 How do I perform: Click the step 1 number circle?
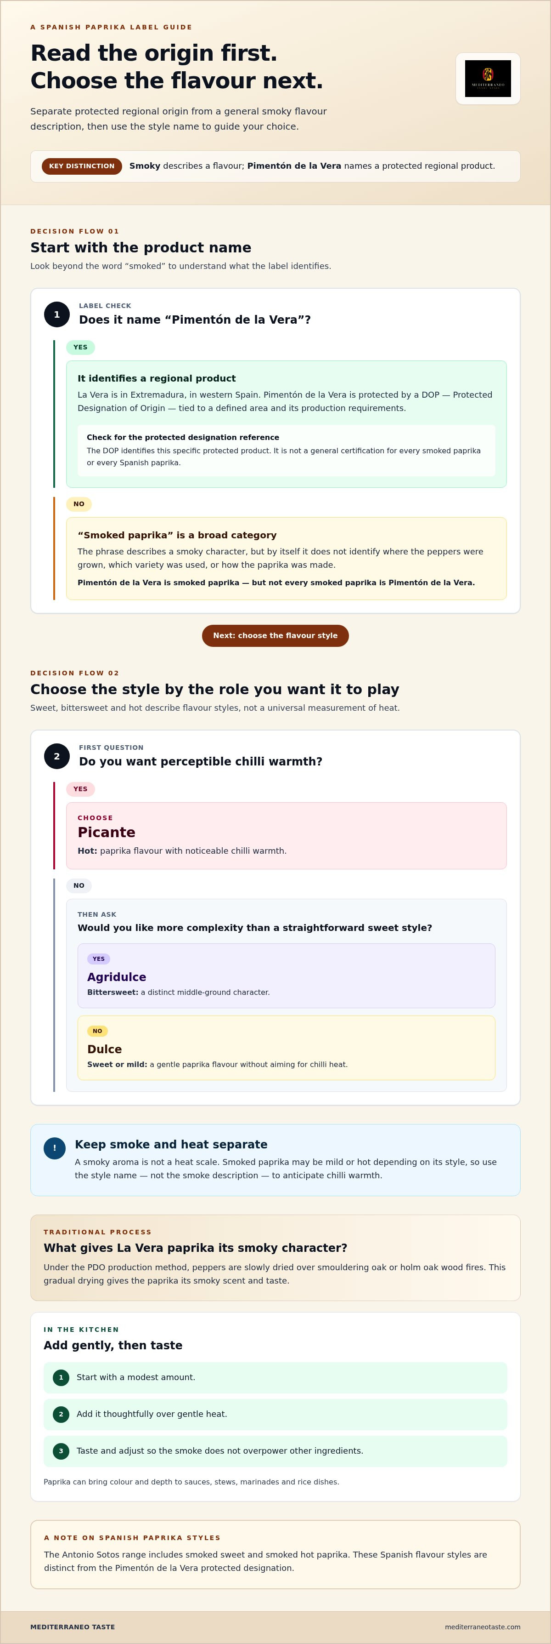tap(57, 314)
